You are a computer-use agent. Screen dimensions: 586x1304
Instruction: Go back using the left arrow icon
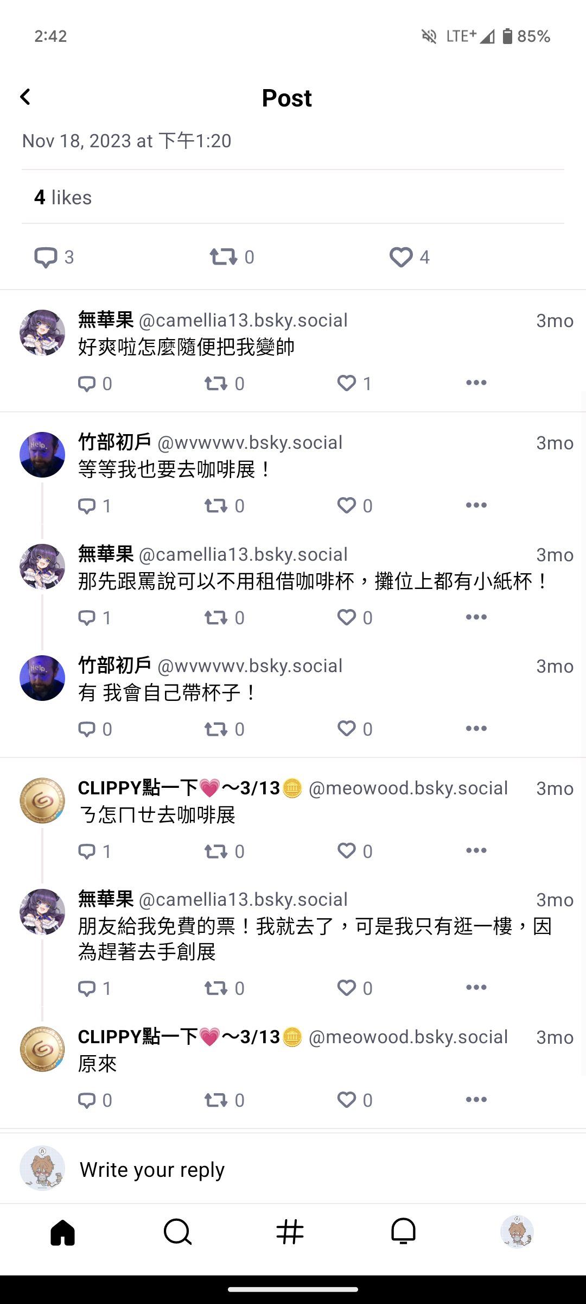[26, 97]
